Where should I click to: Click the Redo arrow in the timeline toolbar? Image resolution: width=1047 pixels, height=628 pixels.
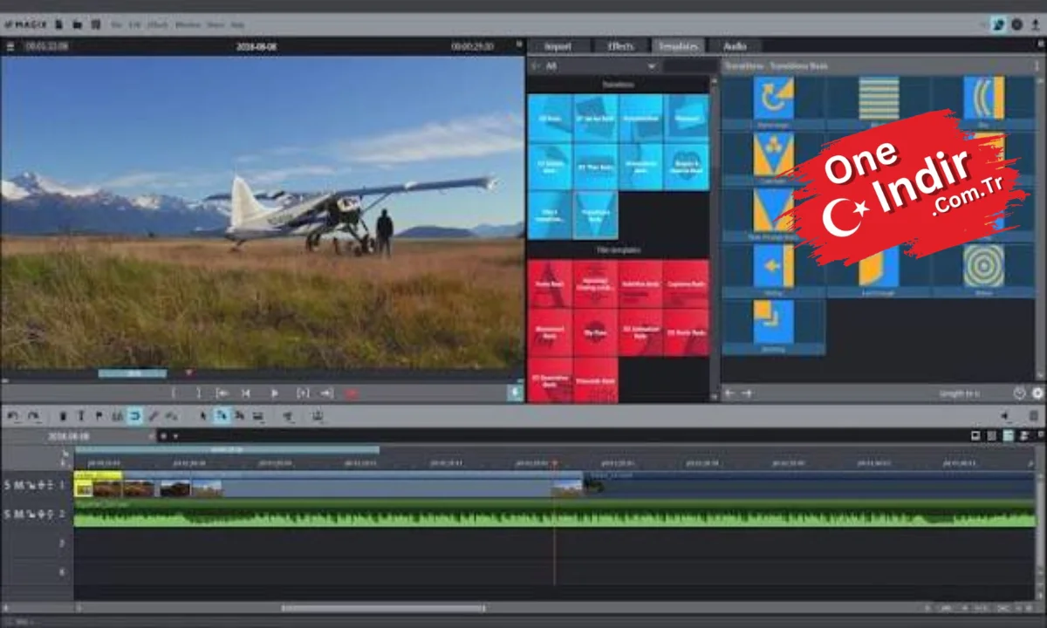pyautogui.click(x=33, y=417)
